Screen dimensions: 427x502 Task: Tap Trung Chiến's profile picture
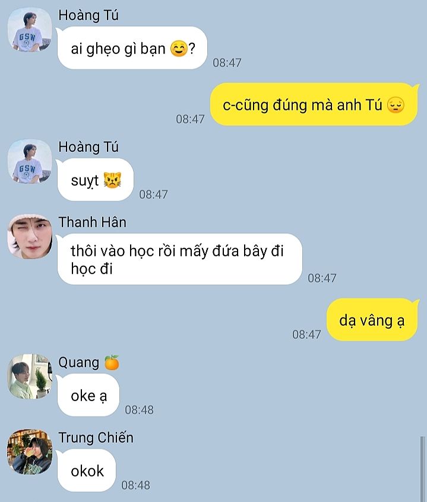[30, 452]
